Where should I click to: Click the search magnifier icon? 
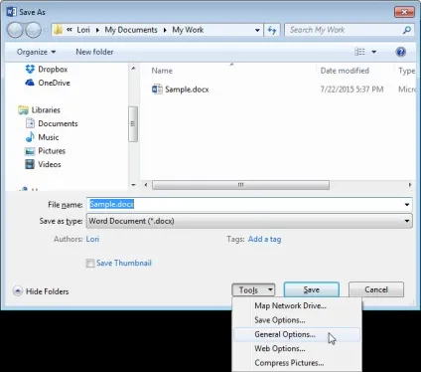tap(407, 30)
